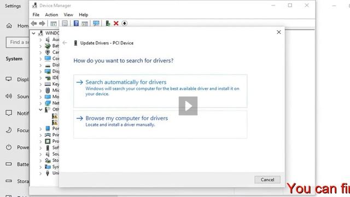Select the second unknown device under Other devices
Viewport: 350px width, 197px height.
[55, 122]
